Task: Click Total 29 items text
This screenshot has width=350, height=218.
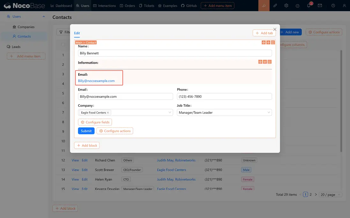Action: coord(286,194)
